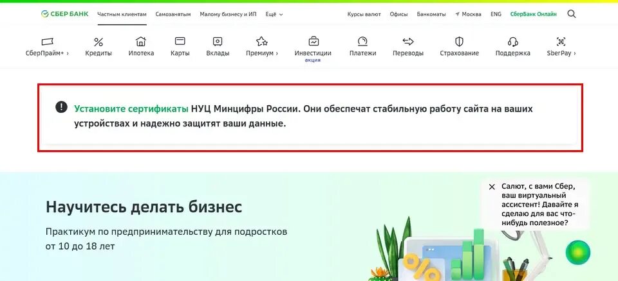Open the Поддержка menu label
618x281 pixels.
[x=513, y=53]
